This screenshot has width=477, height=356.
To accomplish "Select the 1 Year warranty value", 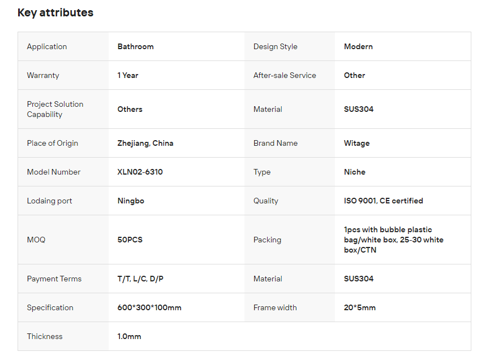I will point(128,75).
